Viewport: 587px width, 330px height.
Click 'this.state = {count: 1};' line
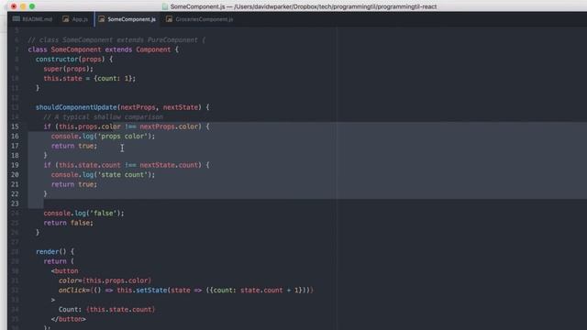coord(90,78)
